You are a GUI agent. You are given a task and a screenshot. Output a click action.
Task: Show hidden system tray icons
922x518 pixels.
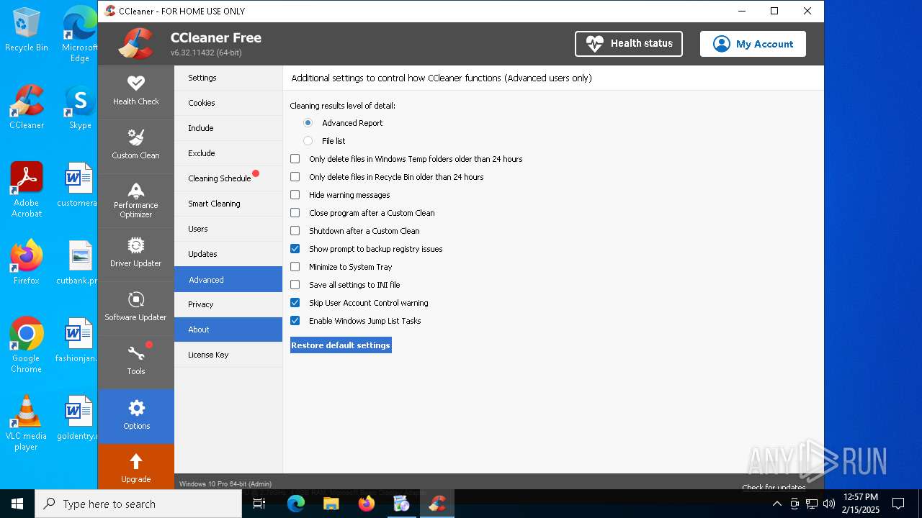click(x=776, y=504)
